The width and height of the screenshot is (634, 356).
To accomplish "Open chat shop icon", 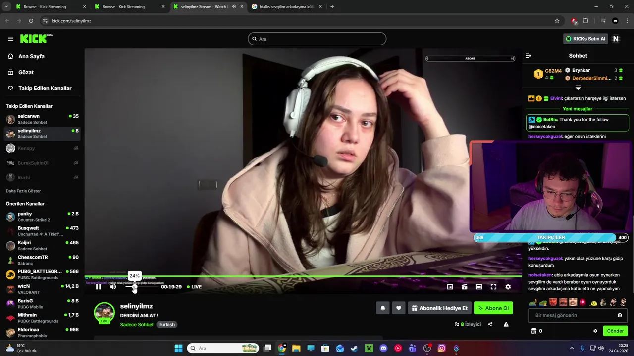I will [x=533, y=331].
